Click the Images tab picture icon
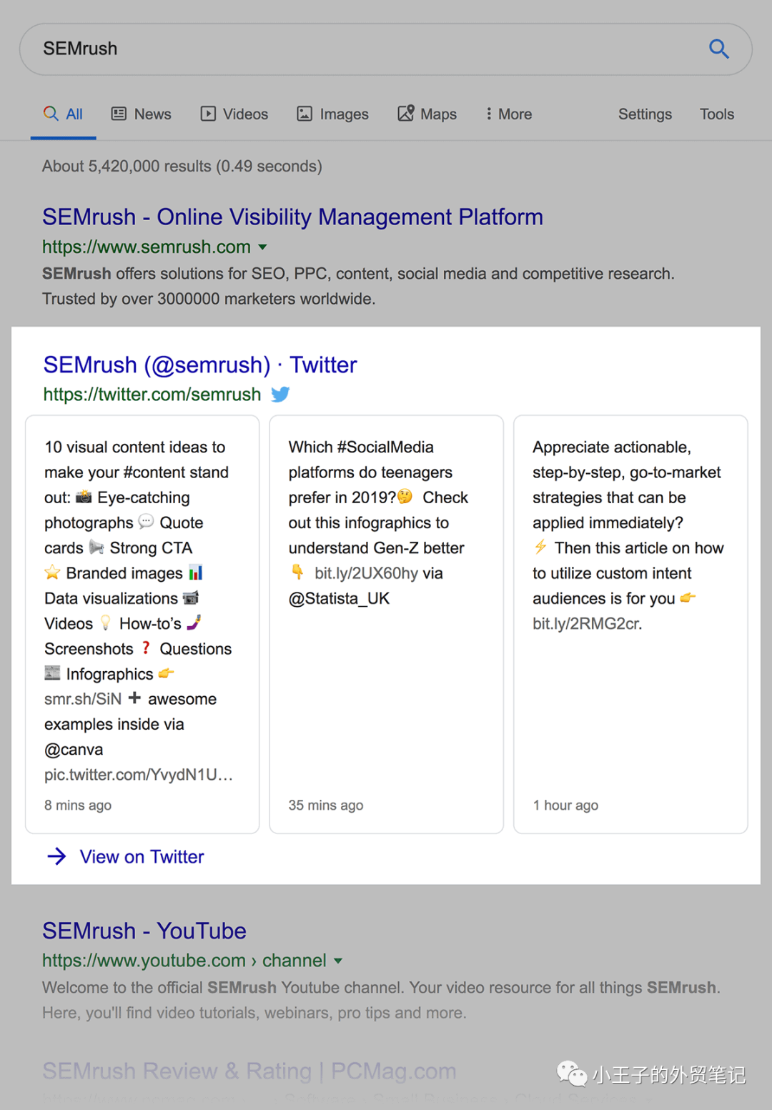 (305, 114)
